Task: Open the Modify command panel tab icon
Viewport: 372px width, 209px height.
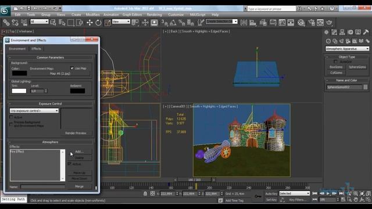Action: tap(334, 33)
